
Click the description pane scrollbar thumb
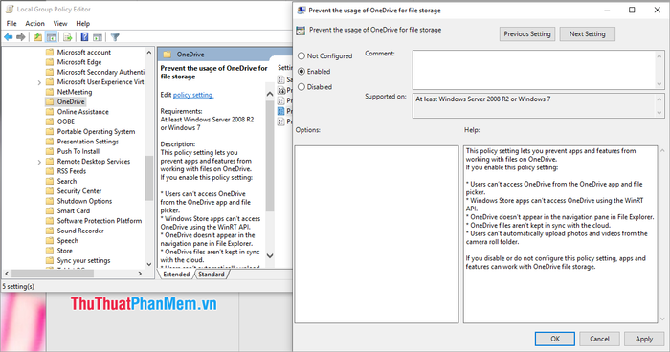(270, 157)
